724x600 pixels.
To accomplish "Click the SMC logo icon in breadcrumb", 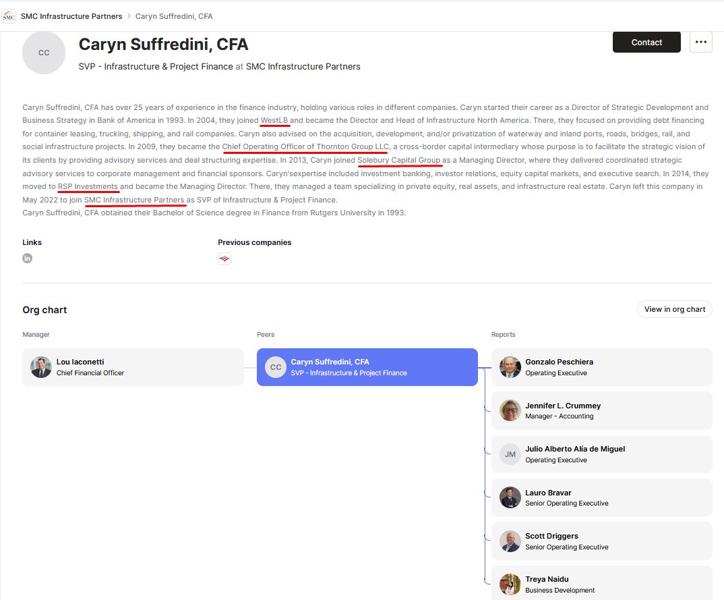I will (9, 16).
